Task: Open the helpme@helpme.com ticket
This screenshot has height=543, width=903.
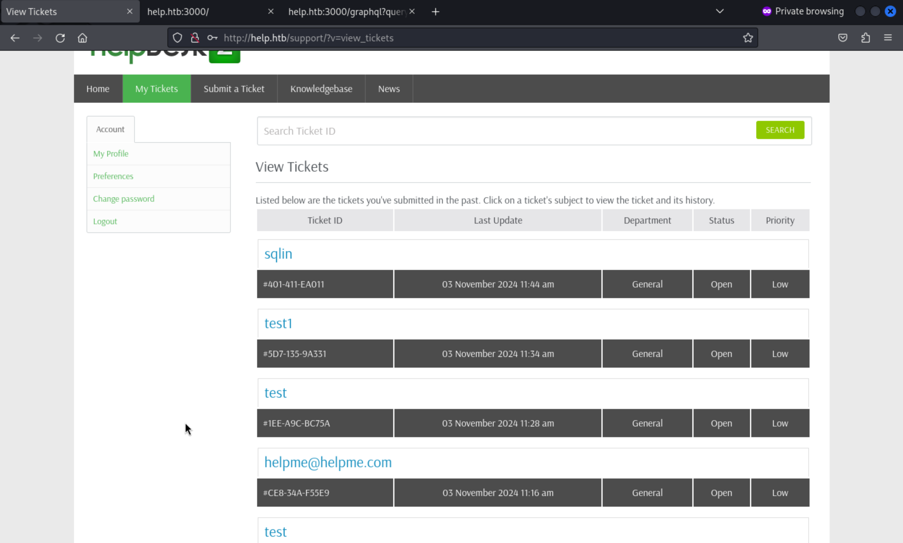Action: pos(328,463)
